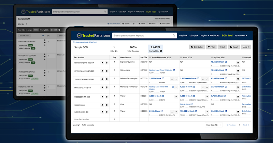Delete ESP32-WROOM-32E-H4 row via trash icon

(107, 63)
